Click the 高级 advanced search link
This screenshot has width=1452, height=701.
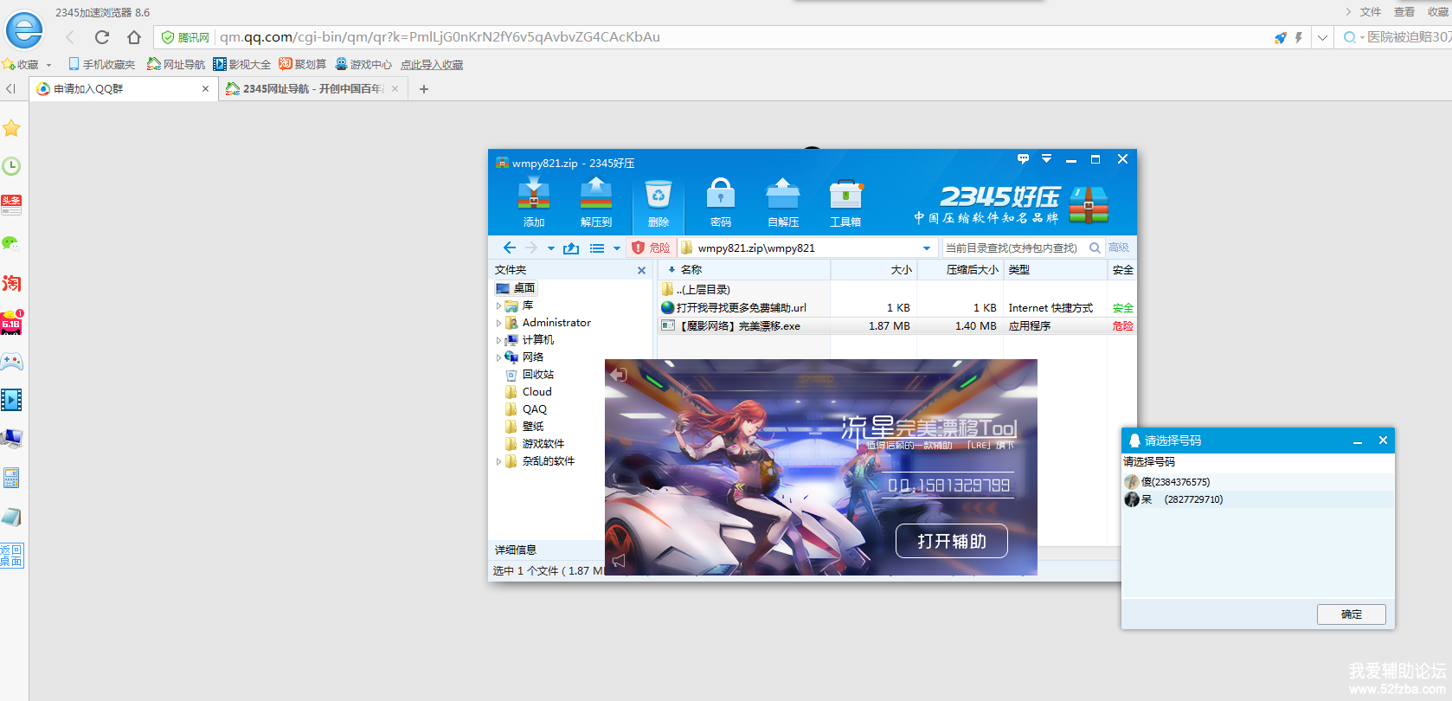(x=1119, y=248)
